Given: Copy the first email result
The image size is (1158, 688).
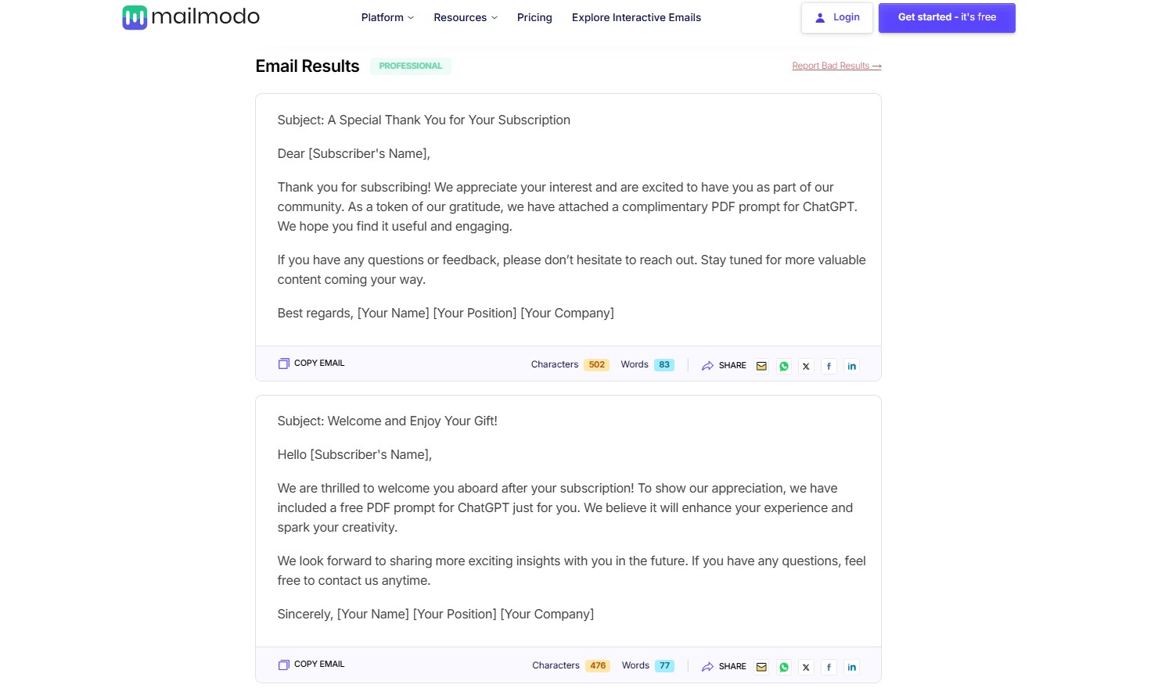Looking at the screenshot, I should 311,364.
